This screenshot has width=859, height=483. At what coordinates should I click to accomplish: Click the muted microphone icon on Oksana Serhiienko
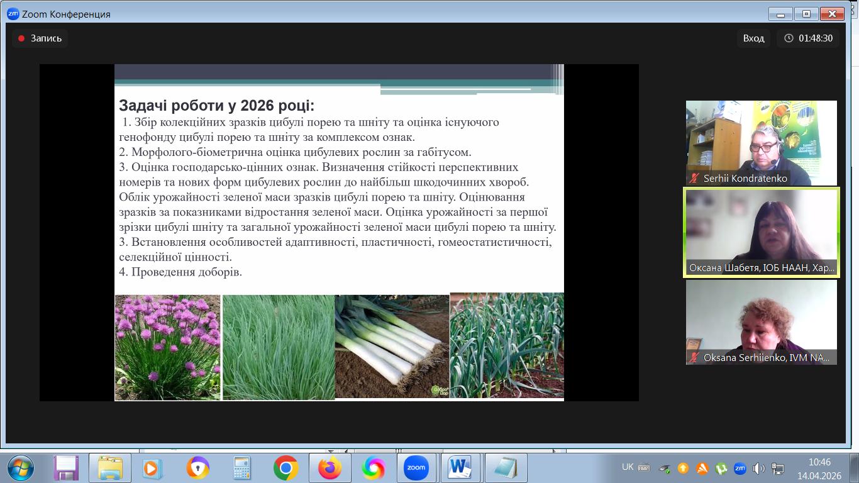[x=694, y=358]
